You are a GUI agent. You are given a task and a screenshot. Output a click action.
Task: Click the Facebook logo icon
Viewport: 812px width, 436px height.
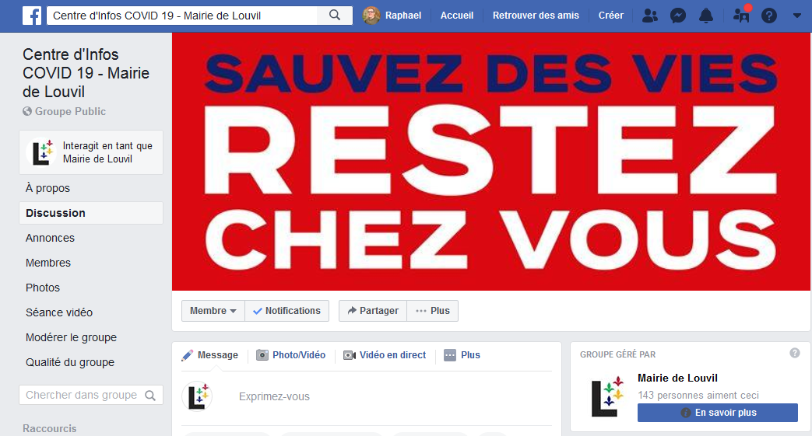tap(32, 16)
